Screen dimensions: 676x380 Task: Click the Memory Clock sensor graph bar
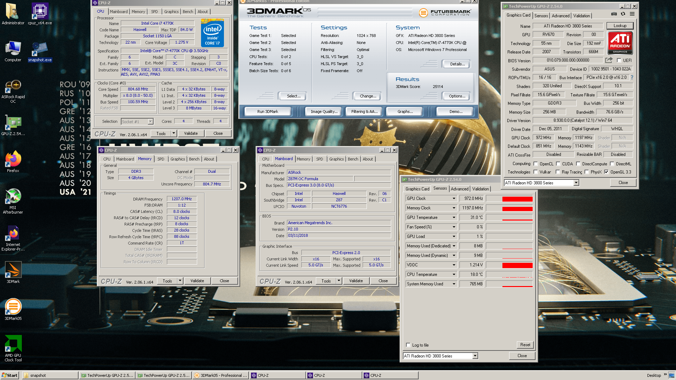click(509, 208)
